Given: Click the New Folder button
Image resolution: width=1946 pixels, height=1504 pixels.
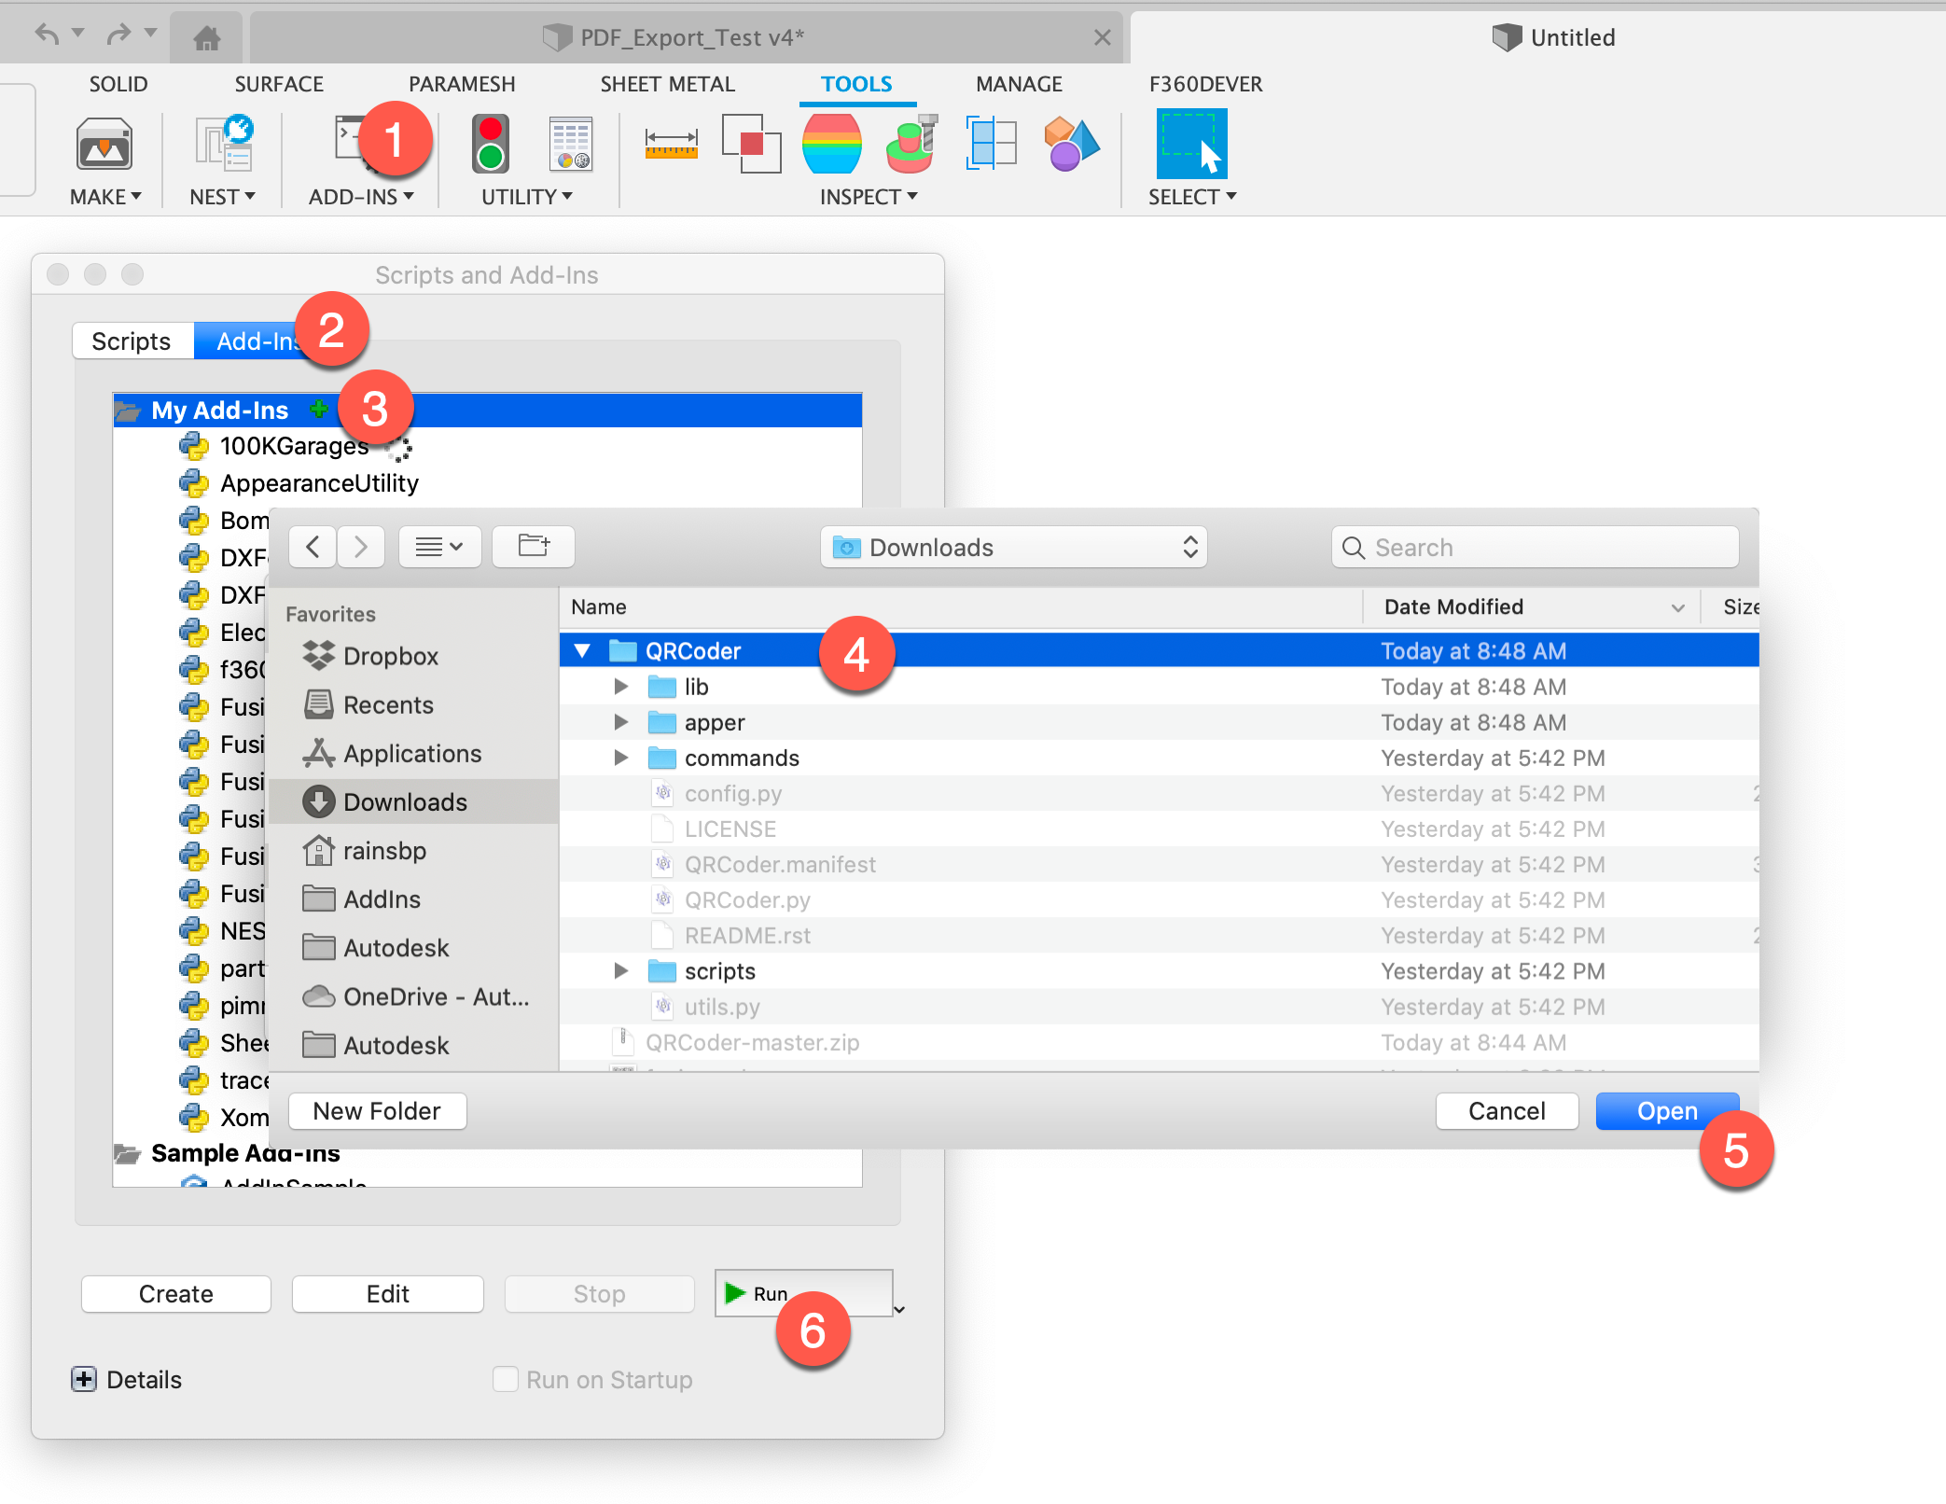Looking at the screenshot, I should tap(377, 1111).
